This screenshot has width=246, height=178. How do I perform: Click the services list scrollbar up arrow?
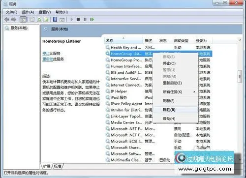[240, 40]
